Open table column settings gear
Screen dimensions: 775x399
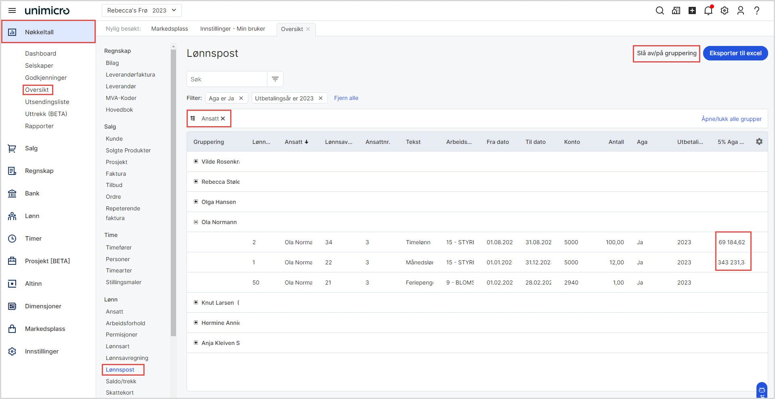(x=759, y=141)
